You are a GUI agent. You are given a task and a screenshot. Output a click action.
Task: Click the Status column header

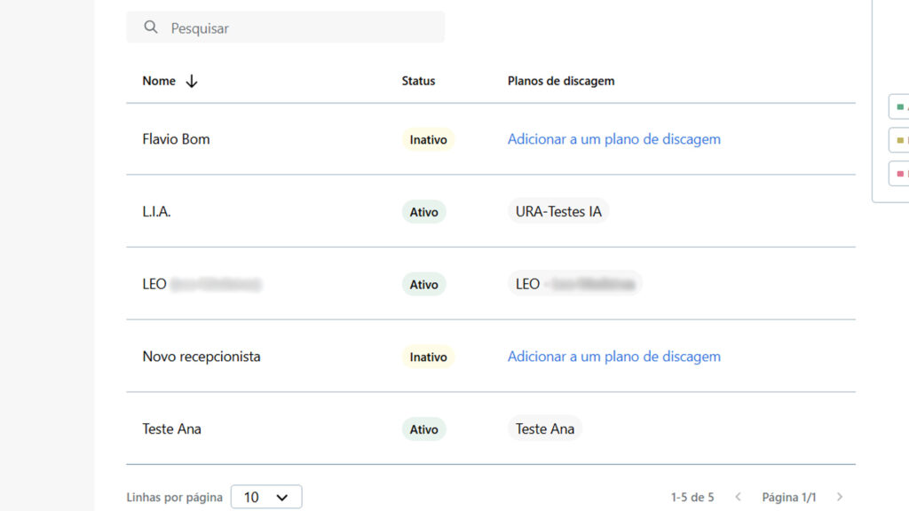point(418,81)
